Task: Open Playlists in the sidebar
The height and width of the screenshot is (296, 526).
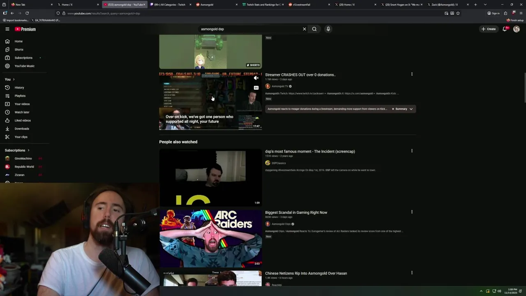Action: pyautogui.click(x=20, y=96)
